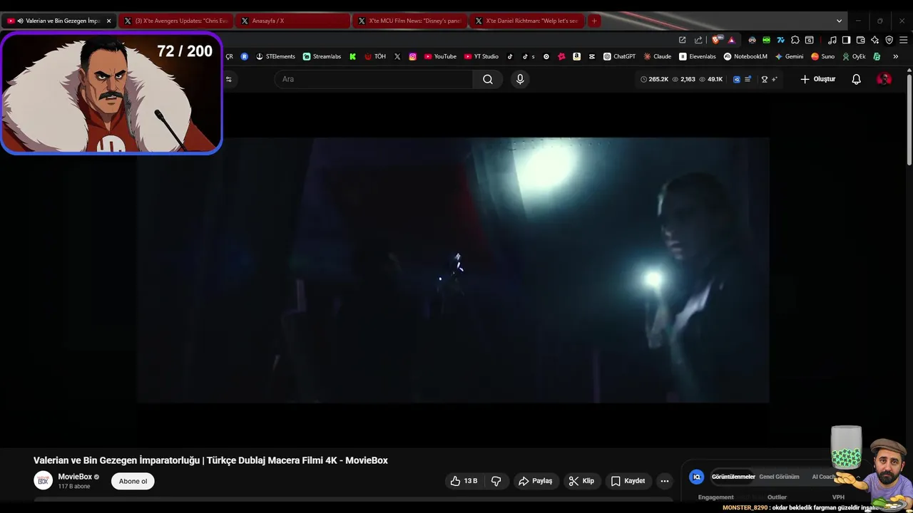Click the Oluştur create button
This screenshot has height=513, width=913.
pyautogui.click(x=817, y=79)
